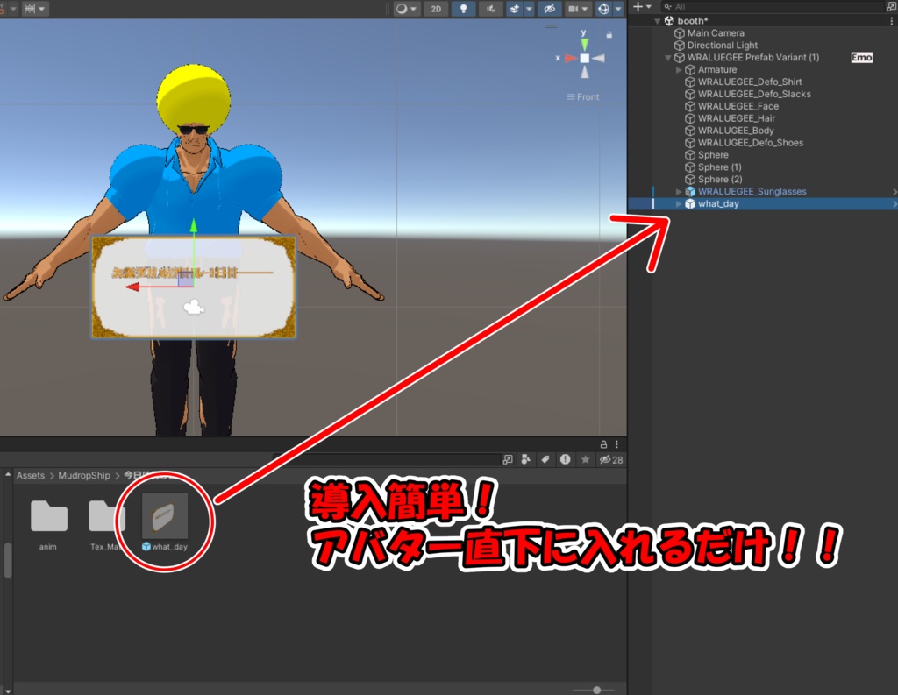898x695 pixels.
Task: Click the search by label tag icon
Action: click(x=545, y=460)
